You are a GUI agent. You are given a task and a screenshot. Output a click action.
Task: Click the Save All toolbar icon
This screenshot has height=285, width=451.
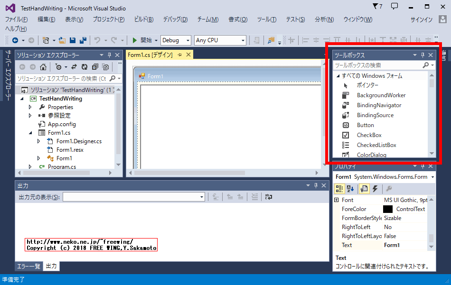click(x=82, y=40)
